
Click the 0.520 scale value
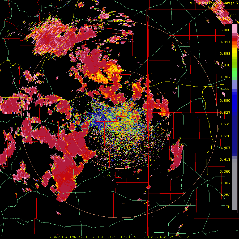pos(225,136)
